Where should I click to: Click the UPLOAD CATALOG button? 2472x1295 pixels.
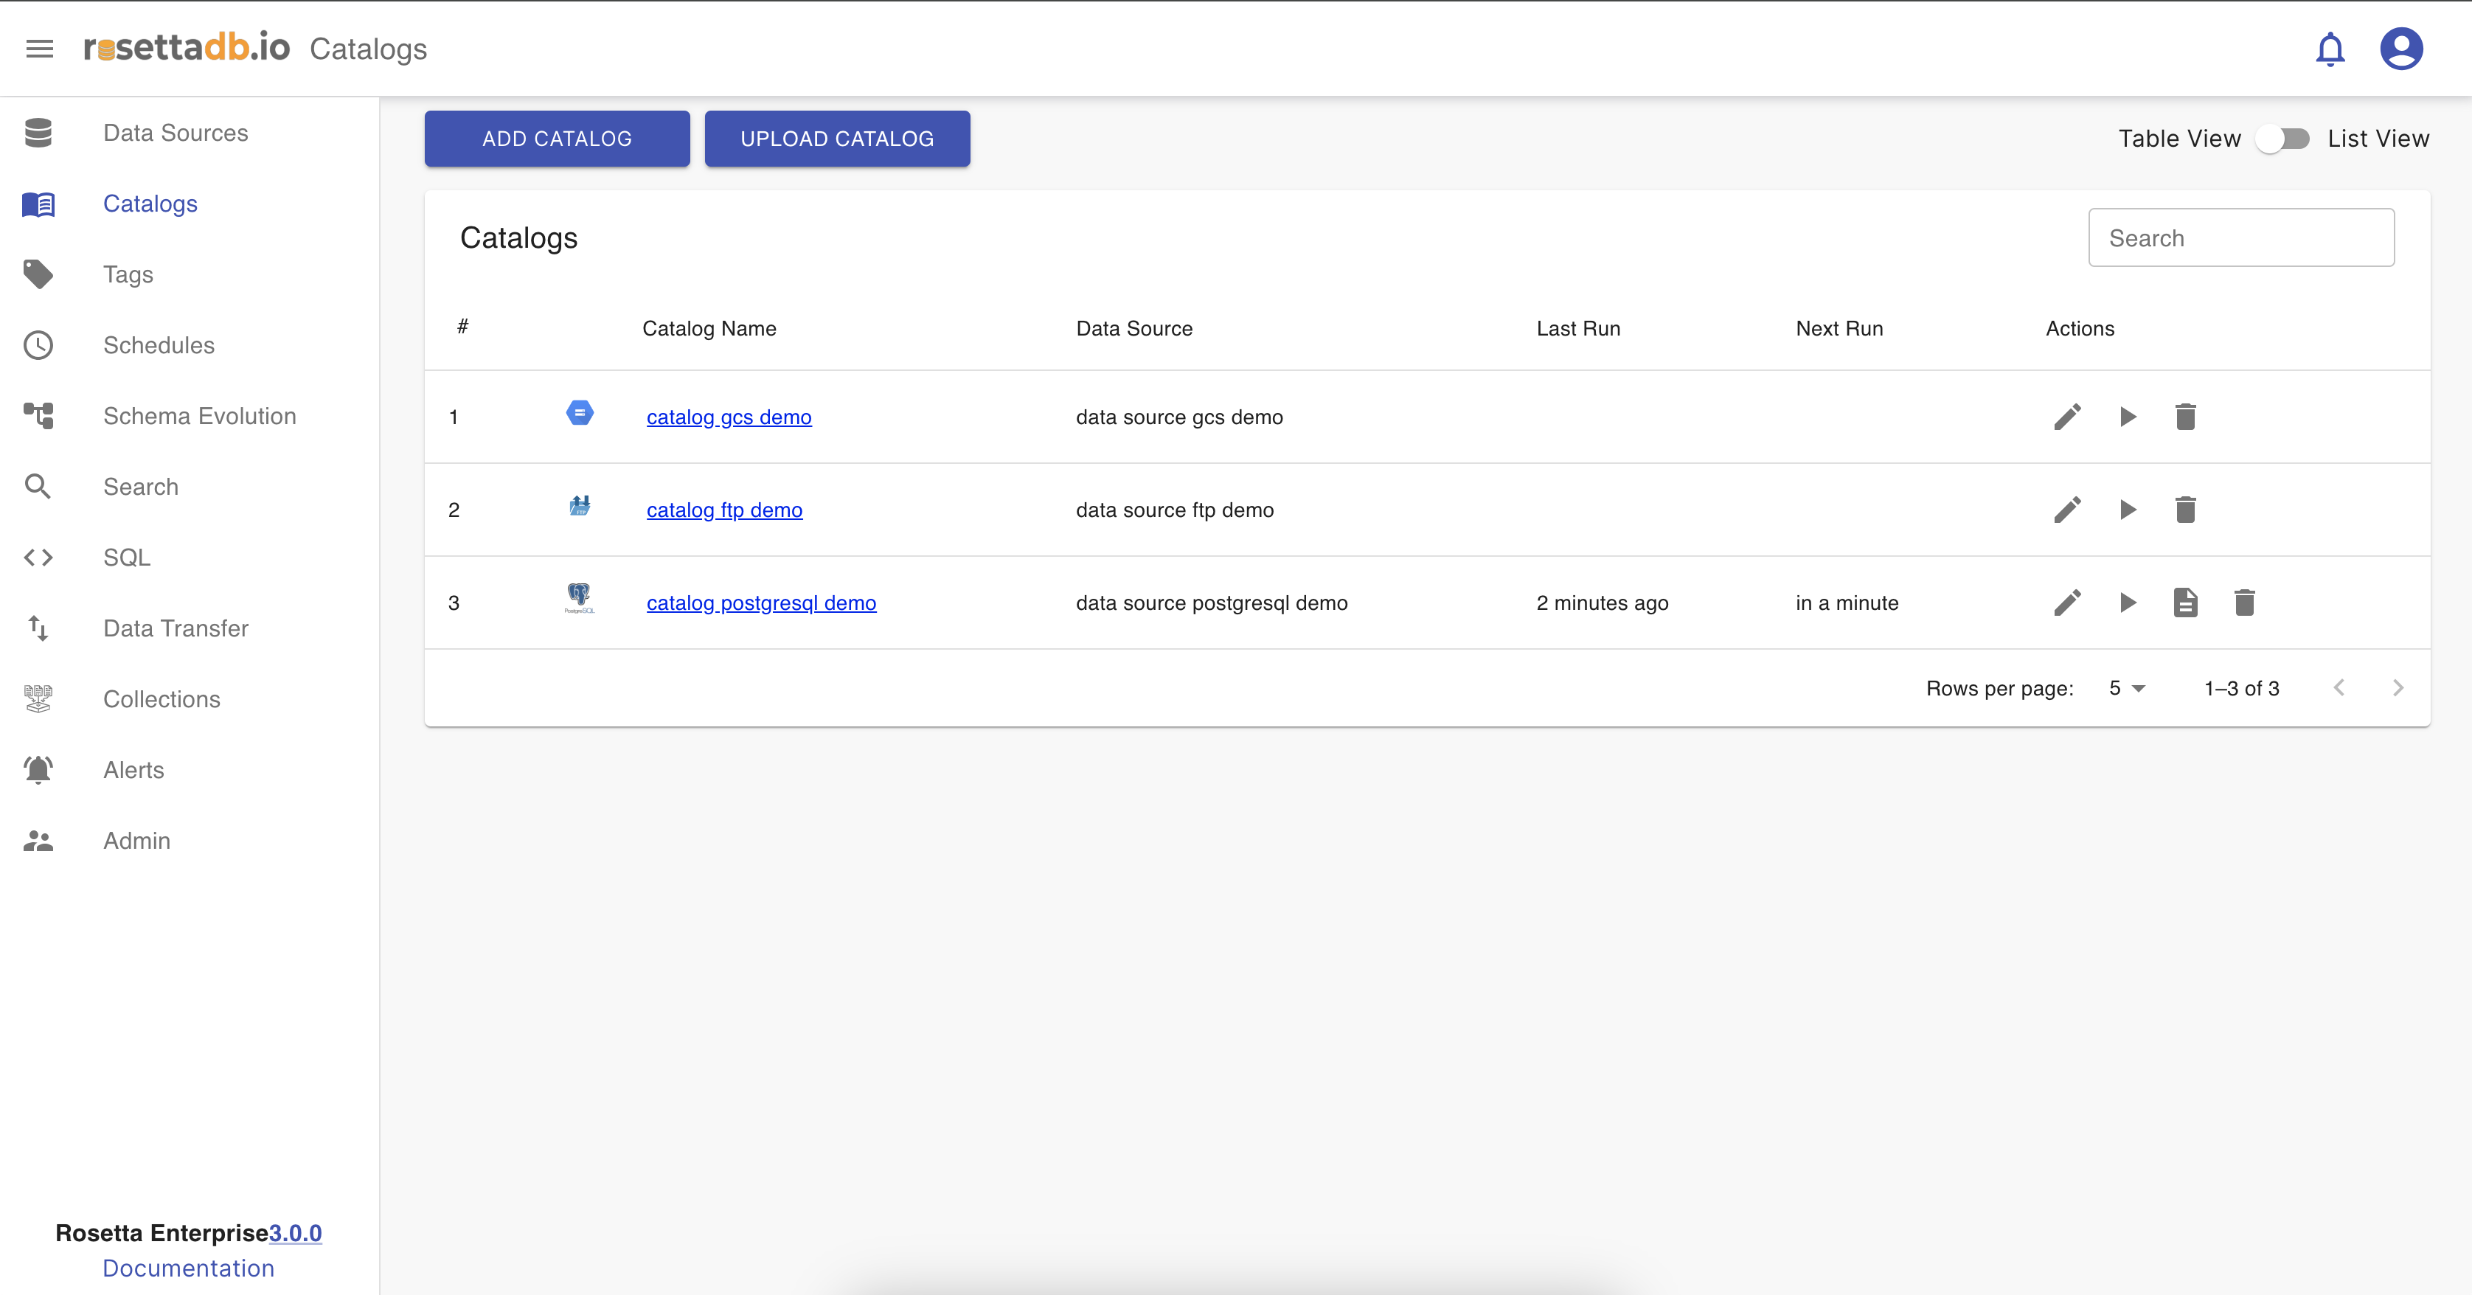[x=837, y=139]
